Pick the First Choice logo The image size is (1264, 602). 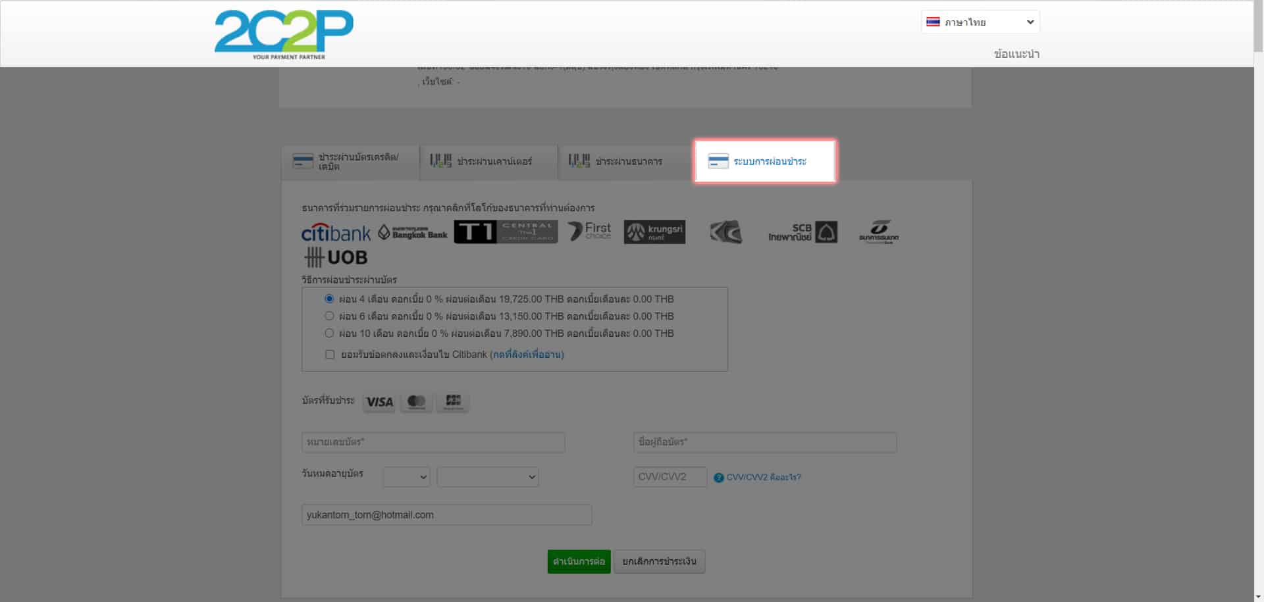click(589, 231)
